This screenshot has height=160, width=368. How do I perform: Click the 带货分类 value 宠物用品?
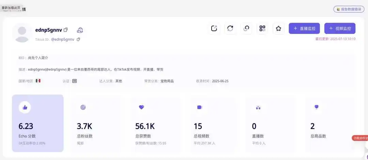[x=167, y=81]
